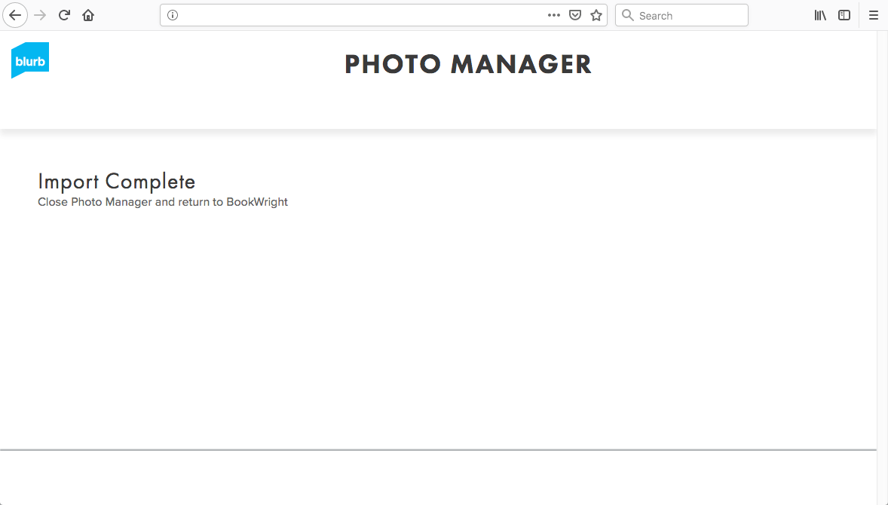Screen dimensions: 888x505
Task: Reload the current Photo Manager page
Action: click(64, 15)
